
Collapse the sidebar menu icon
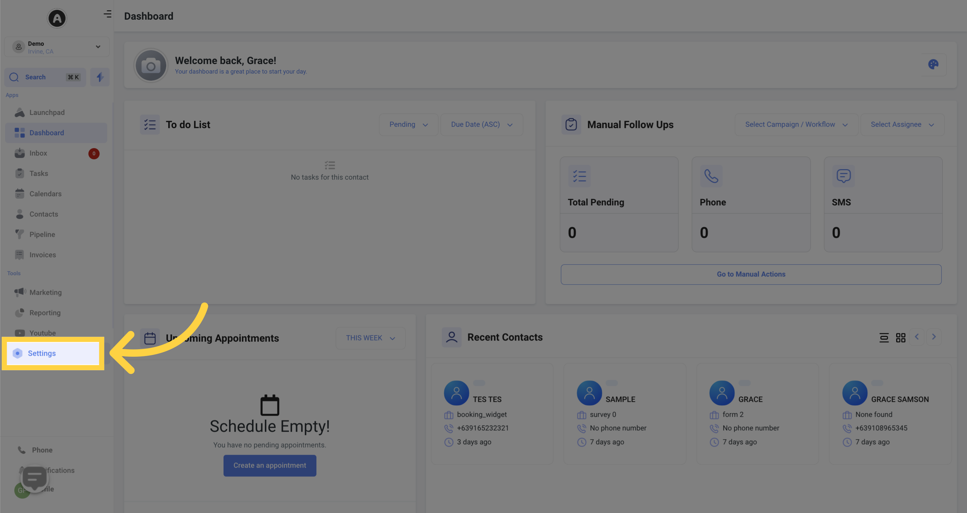coord(108,14)
